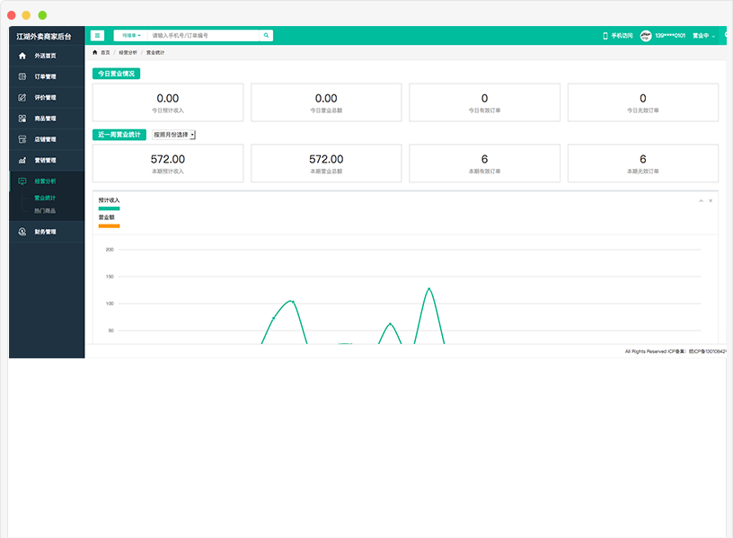
Task: Click the 首页 breadcrumb link
Action: [x=105, y=52]
